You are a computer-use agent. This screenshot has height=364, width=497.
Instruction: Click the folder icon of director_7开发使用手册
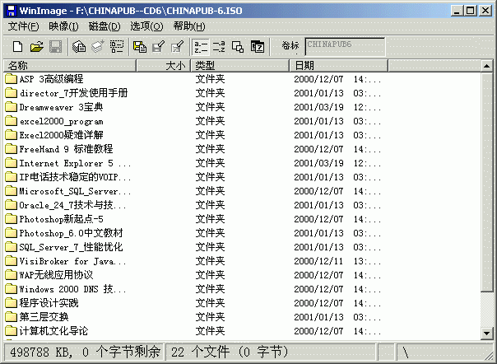pyautogui.click(x=11, y=93)
